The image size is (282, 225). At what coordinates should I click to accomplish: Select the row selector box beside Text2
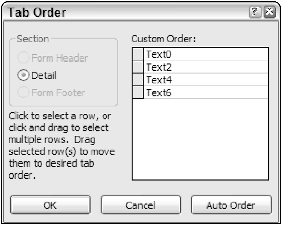tap(138, 67)
